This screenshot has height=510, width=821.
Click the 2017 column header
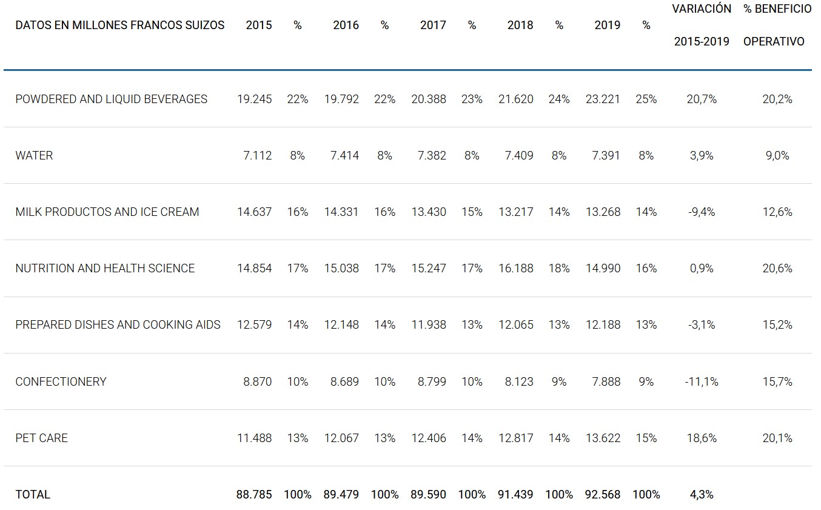click(x=433, y=25)
